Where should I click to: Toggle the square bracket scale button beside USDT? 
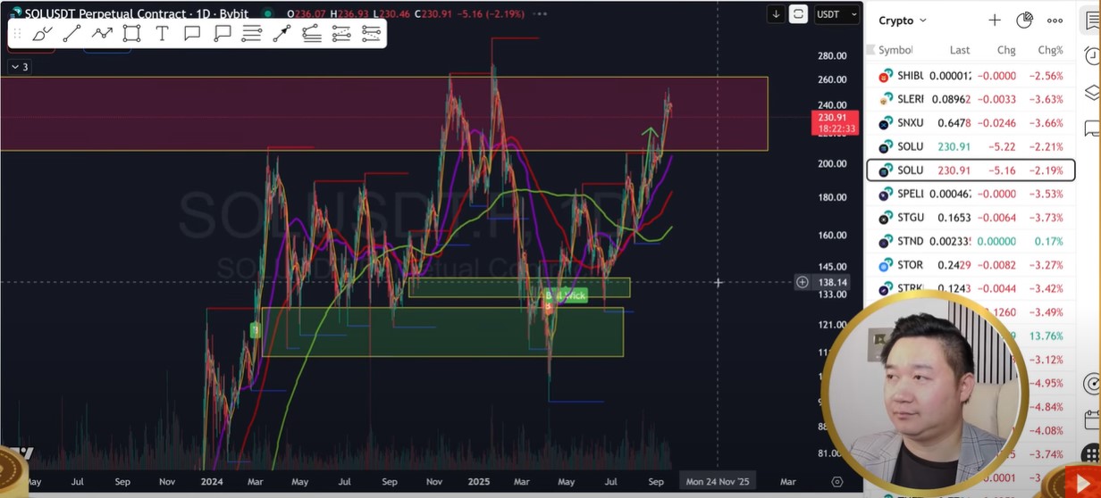798,14
